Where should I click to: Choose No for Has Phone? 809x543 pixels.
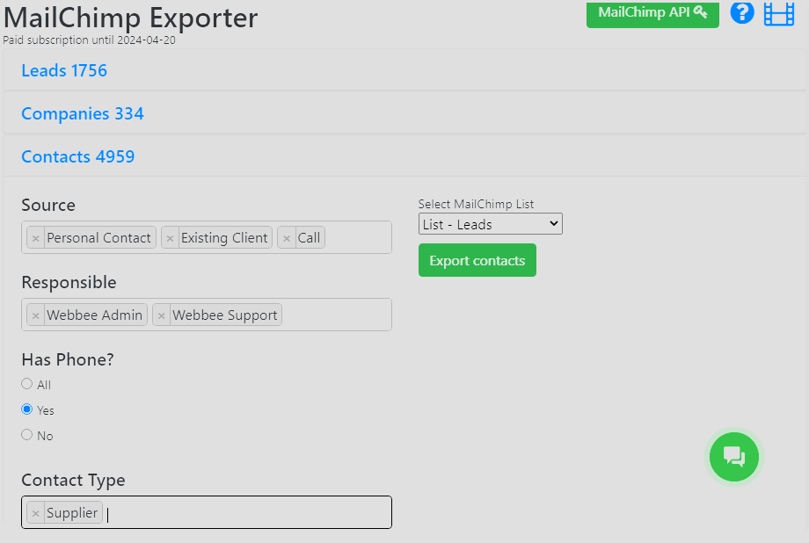27,435
